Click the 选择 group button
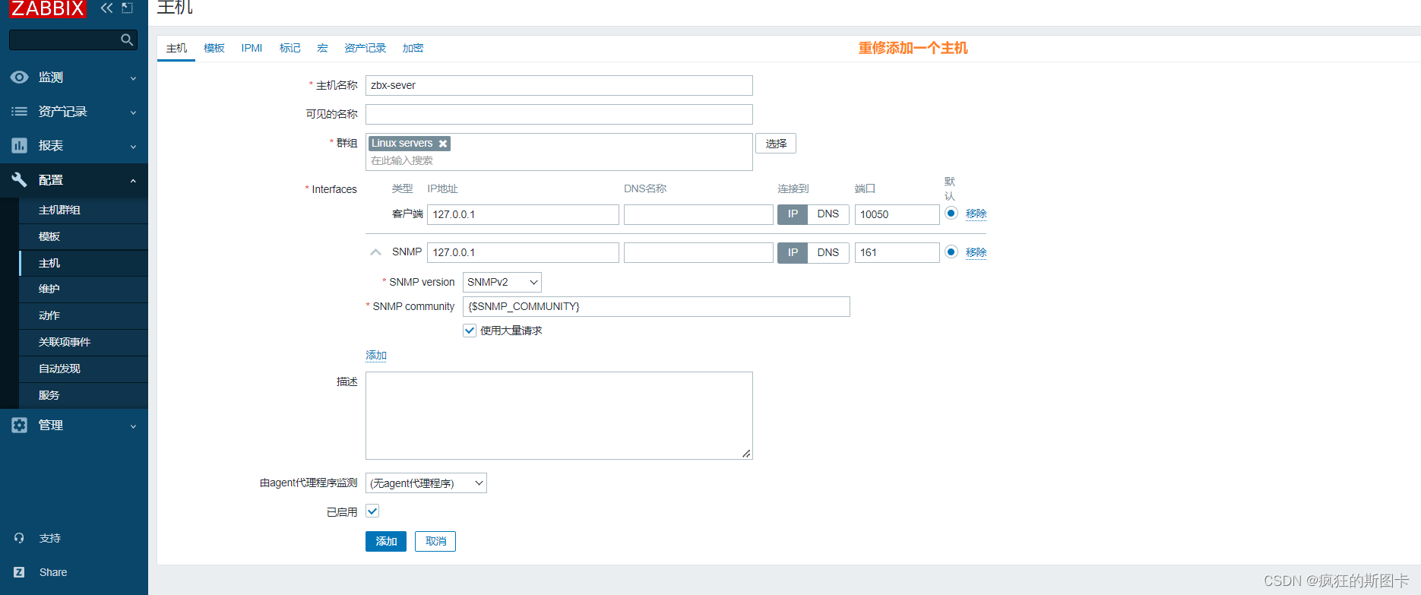The image size is (1421, 595). (776, 144)
